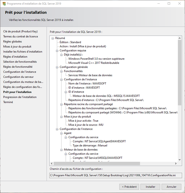The width and height of the screenshot is (185, 193).
Task: Collapse the Configuration requise node
Action: [x=57, y=51]
